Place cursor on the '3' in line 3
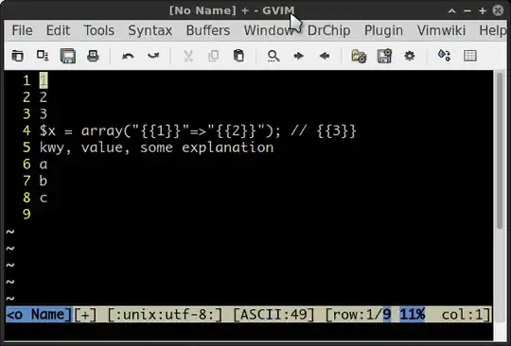The image size is (511, 346). click(44, 114)
